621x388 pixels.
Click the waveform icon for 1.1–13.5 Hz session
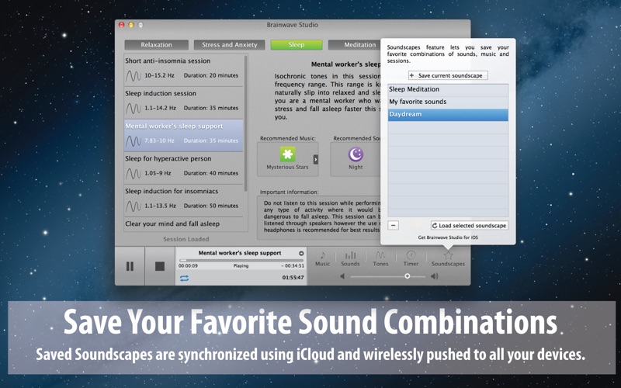pos(134,206)
